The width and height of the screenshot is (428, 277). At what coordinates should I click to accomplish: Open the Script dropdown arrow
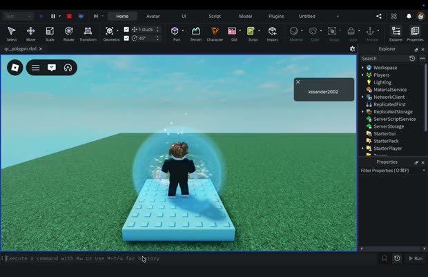point(259,30)
